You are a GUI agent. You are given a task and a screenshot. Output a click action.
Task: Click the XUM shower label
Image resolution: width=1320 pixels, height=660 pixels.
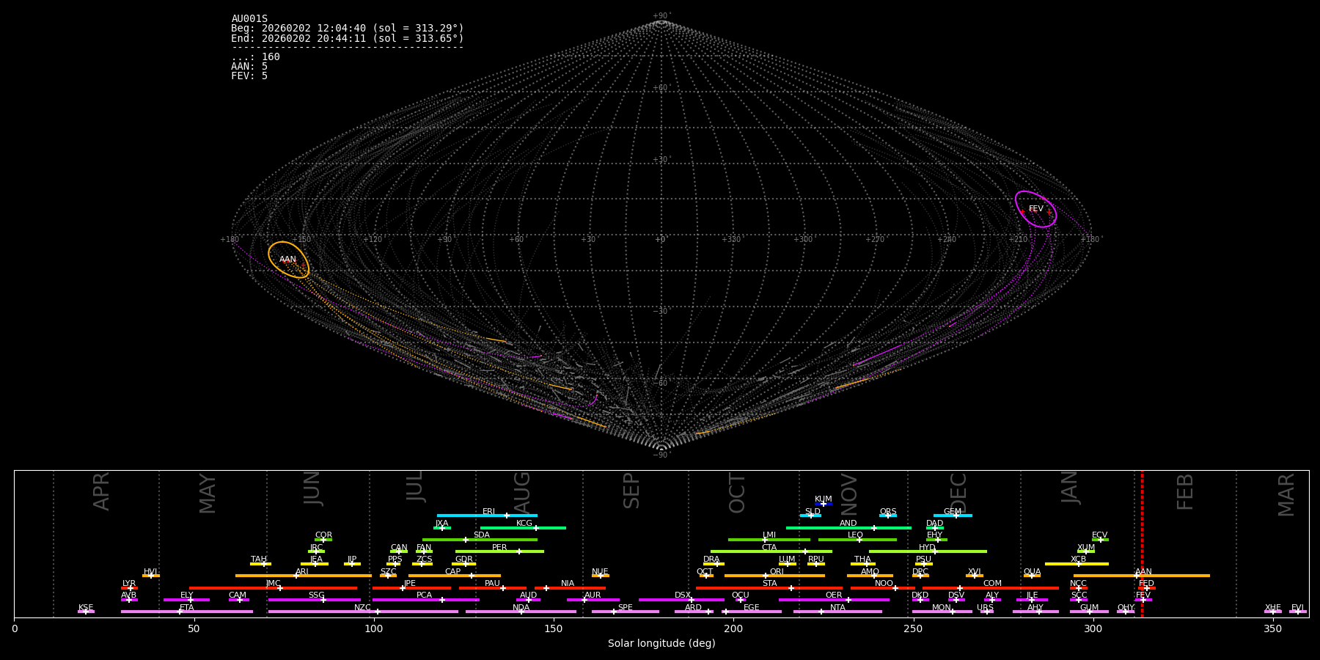[x=1086, y=548]
